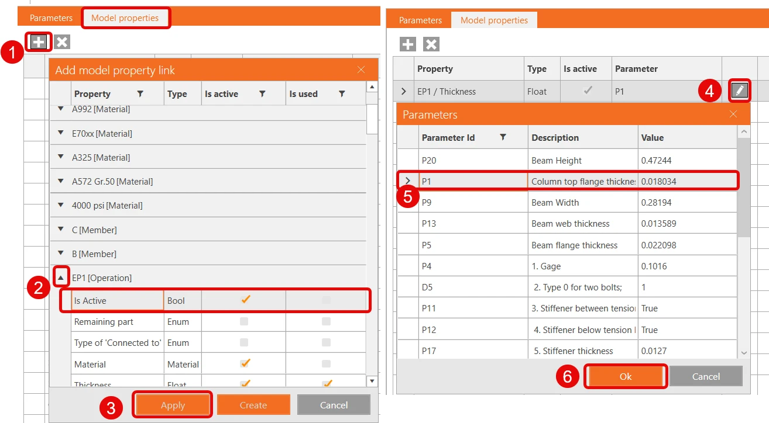Click the Apply button

tap(173, 405)
